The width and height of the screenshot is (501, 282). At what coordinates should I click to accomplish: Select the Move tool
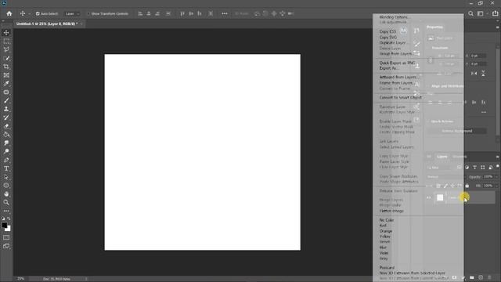pyautogui.click(x=6, y=33)
